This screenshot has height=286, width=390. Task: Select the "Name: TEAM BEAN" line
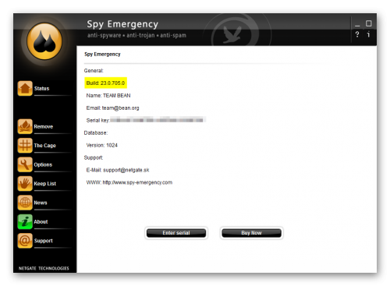(x=108, y=96)
